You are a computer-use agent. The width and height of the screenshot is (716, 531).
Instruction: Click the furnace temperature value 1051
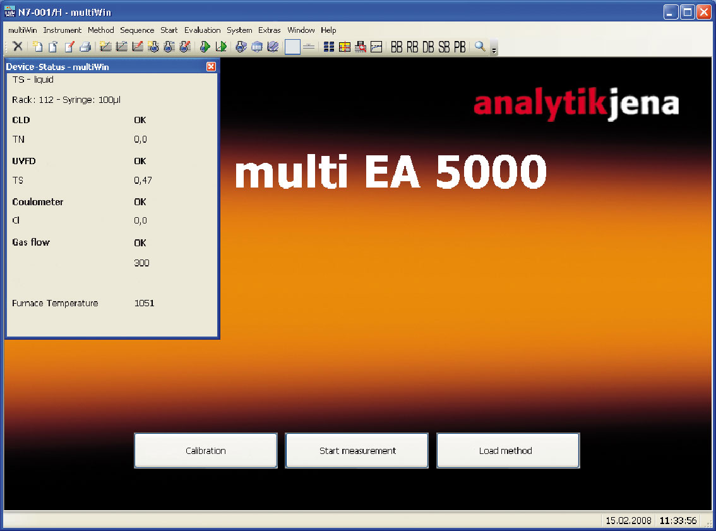(145, 303)
